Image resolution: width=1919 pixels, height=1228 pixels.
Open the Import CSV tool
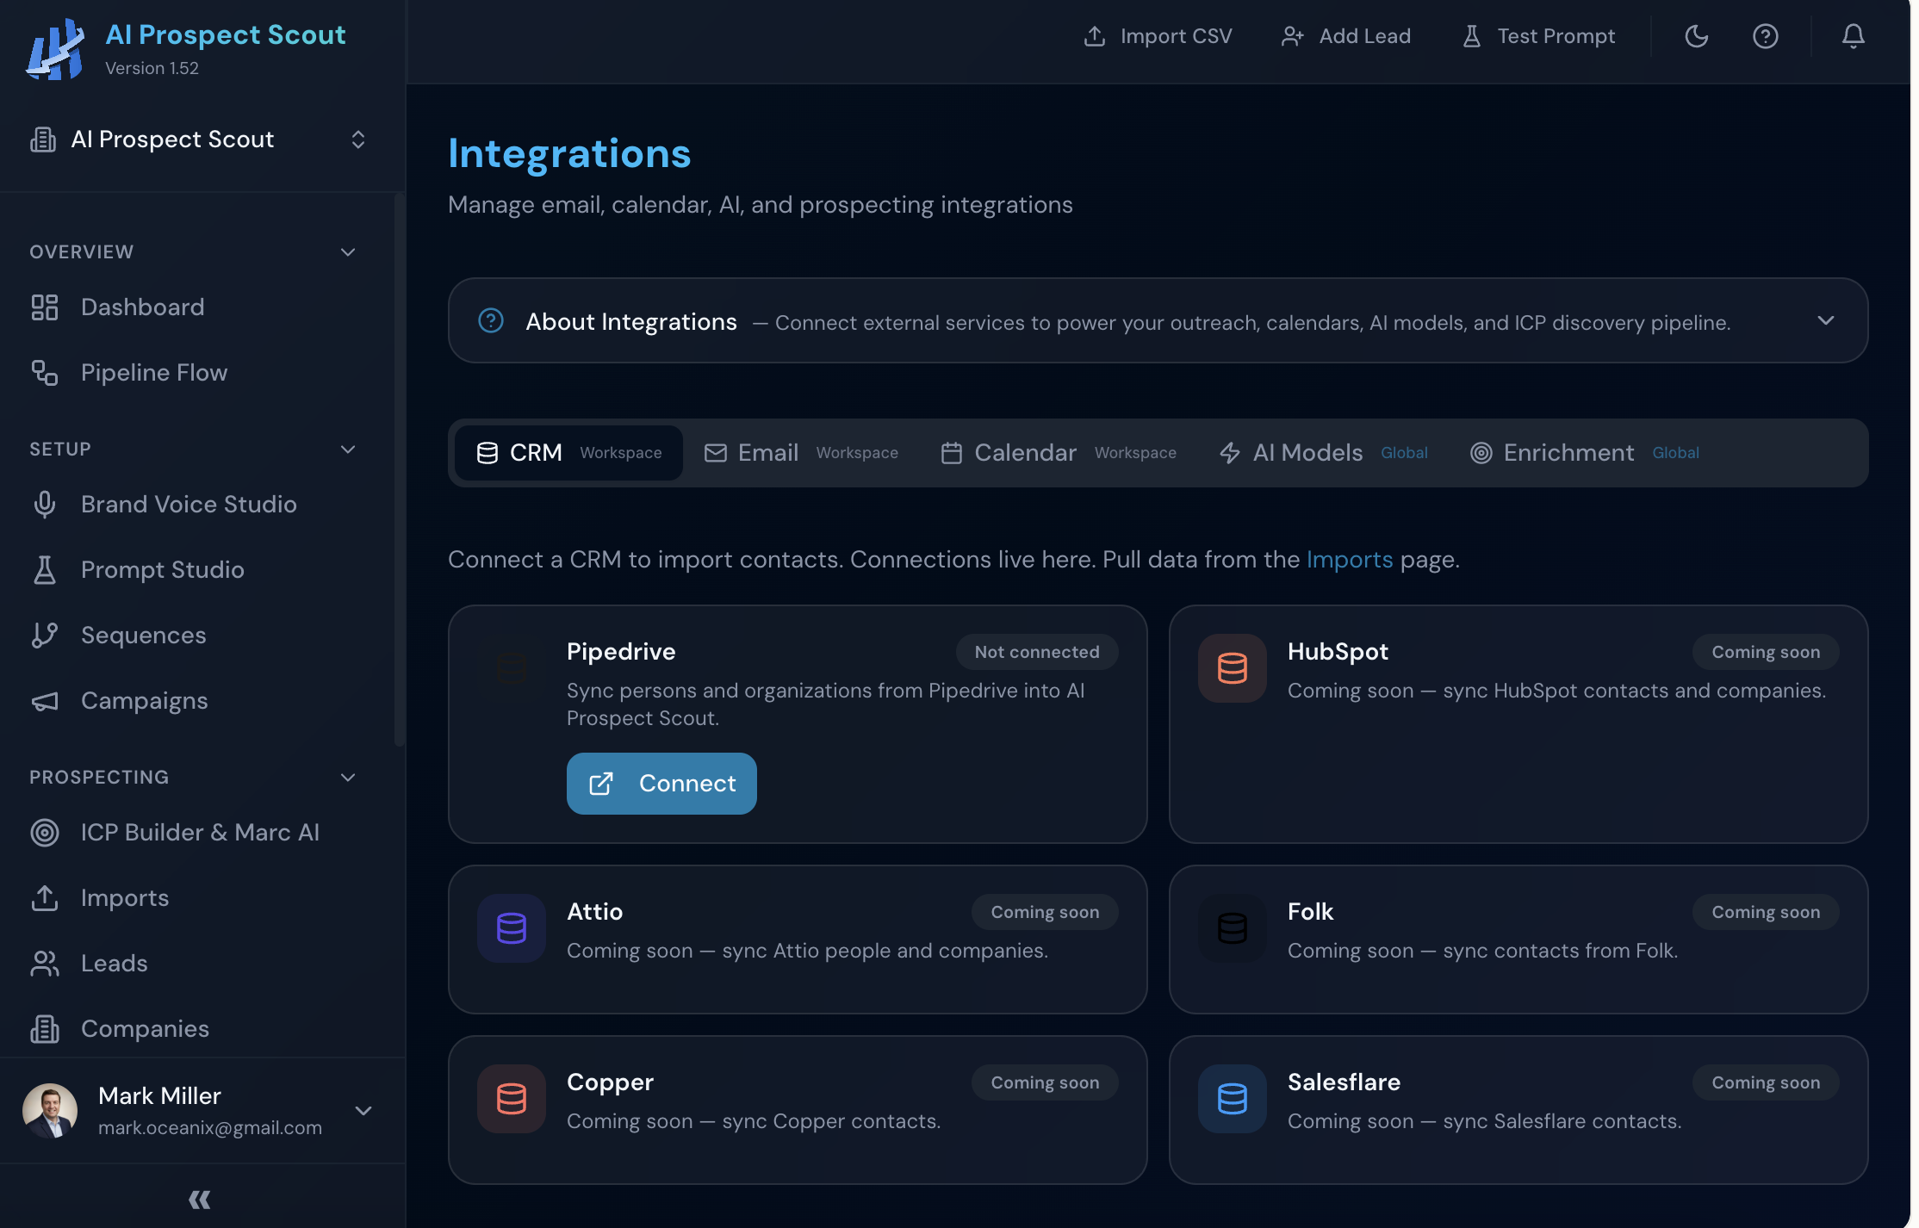[x=1158, y=36]
